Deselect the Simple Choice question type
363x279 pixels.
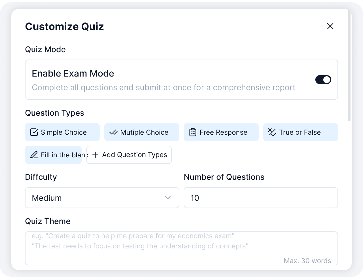coord(62,132)
